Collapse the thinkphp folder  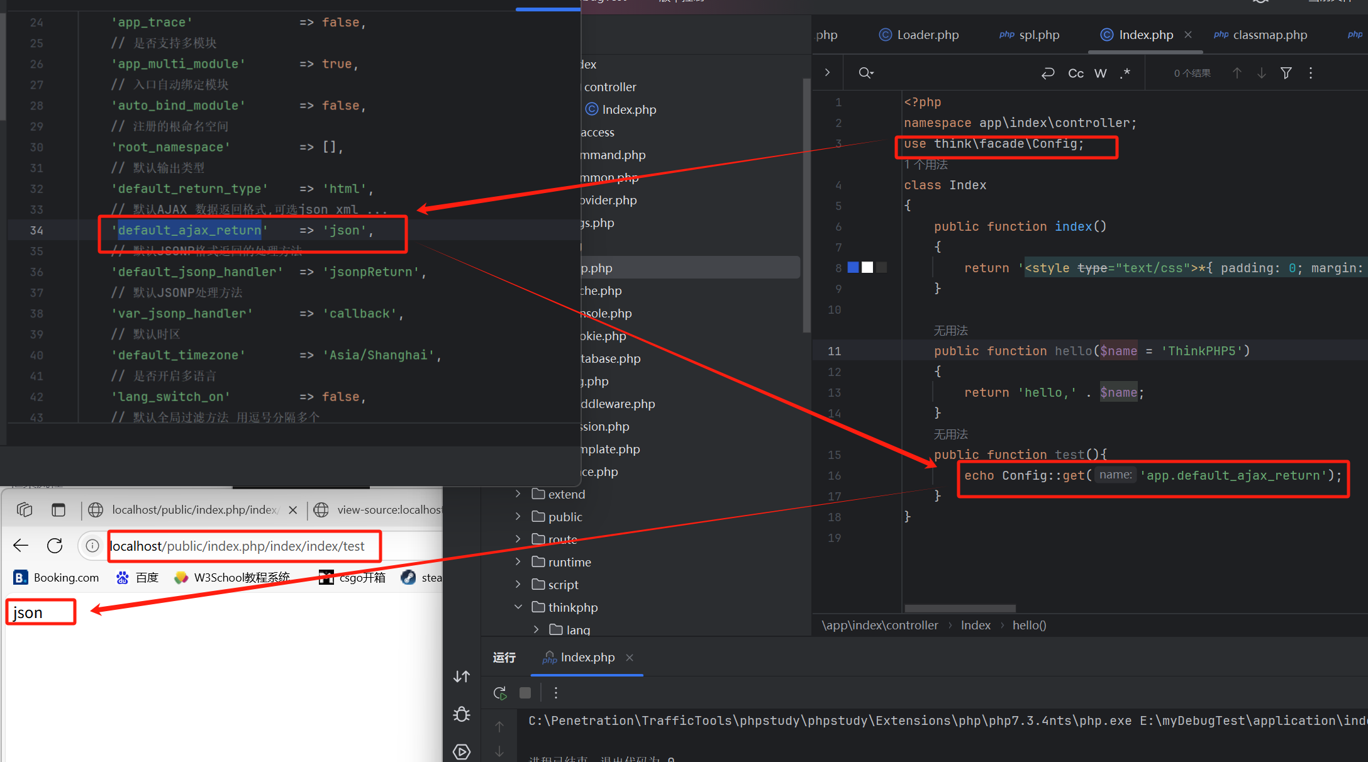click(518, 607)
